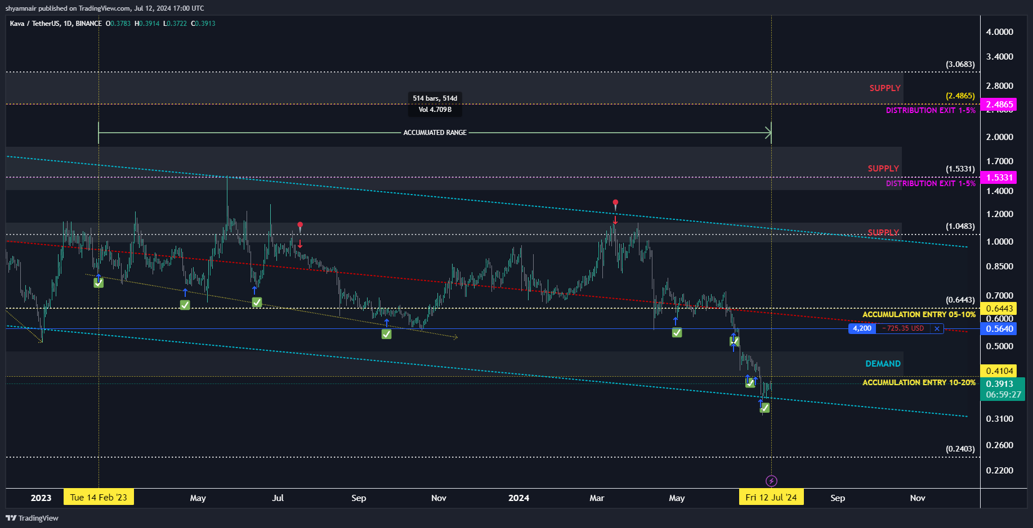Select the checkmark directly below the blue 0.5640 line in June 2024
The image size is (1033, 528).
734,341
